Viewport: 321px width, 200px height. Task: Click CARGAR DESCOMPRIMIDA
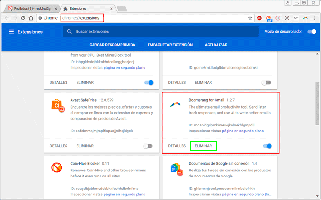(x=112, y=45)
